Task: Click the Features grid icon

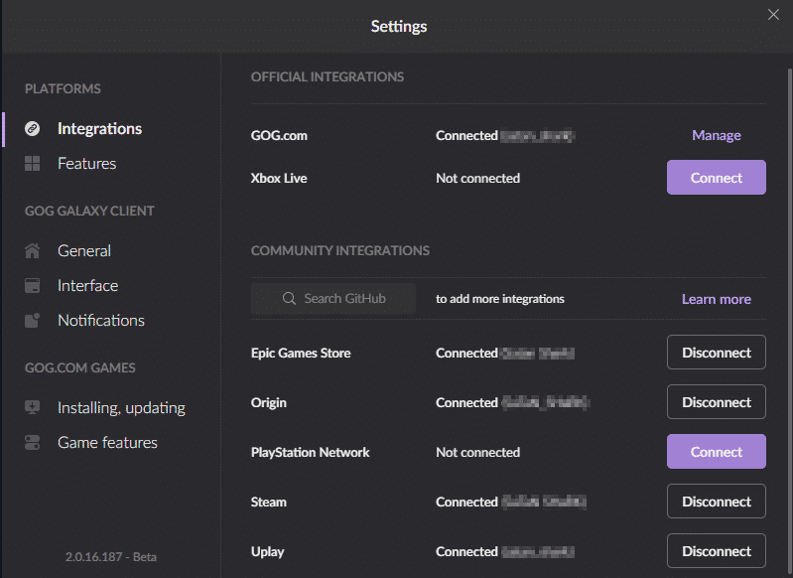Action: [33, 164]
